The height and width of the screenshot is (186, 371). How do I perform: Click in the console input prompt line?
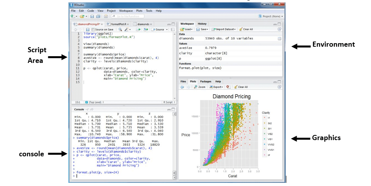click(x=123, y=176)
